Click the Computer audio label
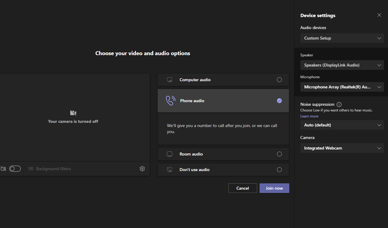The height and width of the screenshot is (228, 388). click(x=195, y=80)
